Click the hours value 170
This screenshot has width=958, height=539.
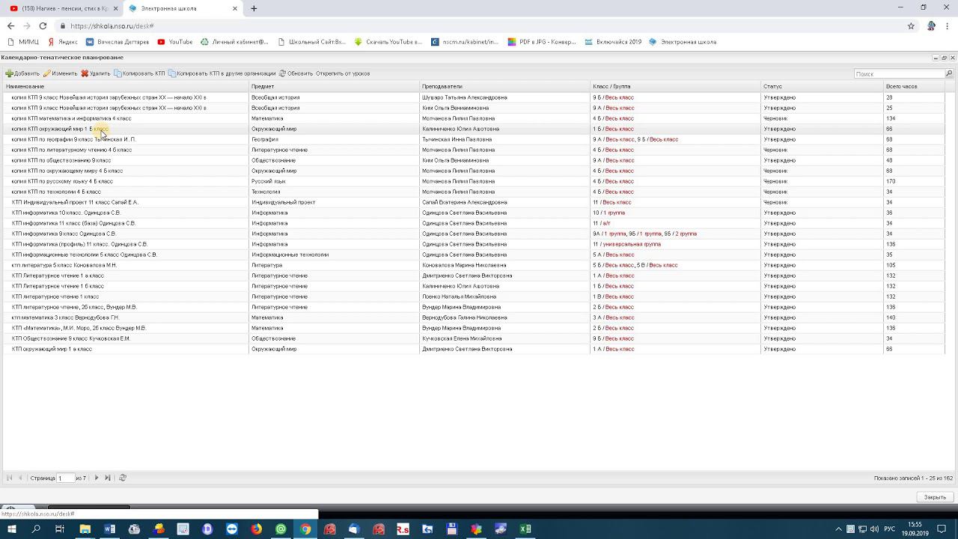(x=891, y=181)
